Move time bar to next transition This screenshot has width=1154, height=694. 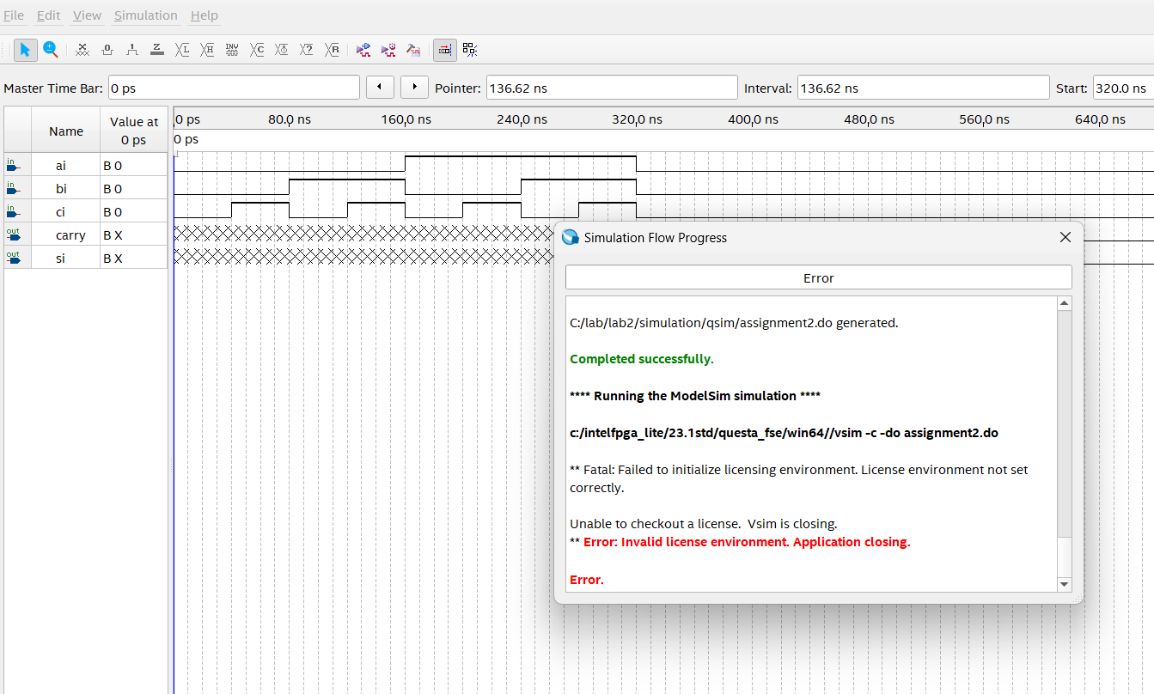tap(414, 88)
